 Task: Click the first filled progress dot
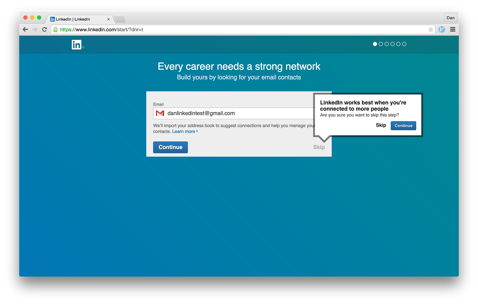tap(375, 44)
